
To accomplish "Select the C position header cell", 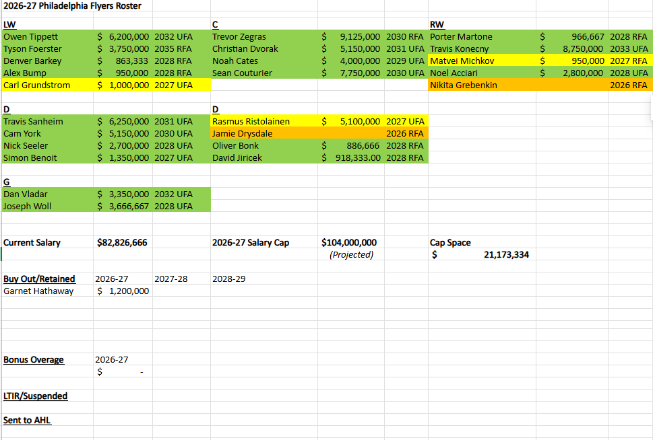I will pos(264,24).
